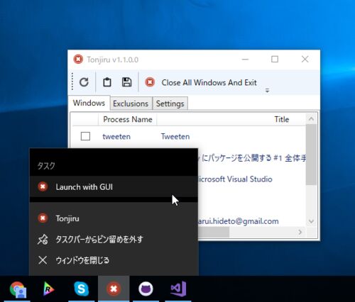The image size is (355, 302).
Task: Click the colorful R play taskbar icon
Action: (x=49, y=289)
